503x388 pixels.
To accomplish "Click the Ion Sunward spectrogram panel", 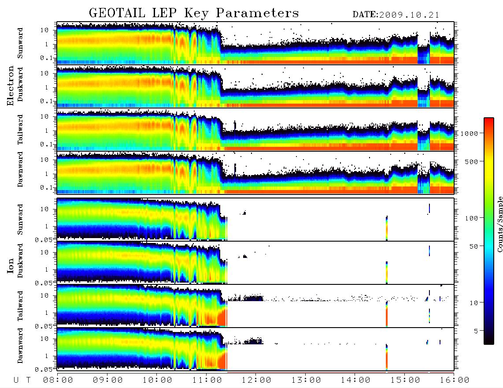I will click(x=255, y=220).
